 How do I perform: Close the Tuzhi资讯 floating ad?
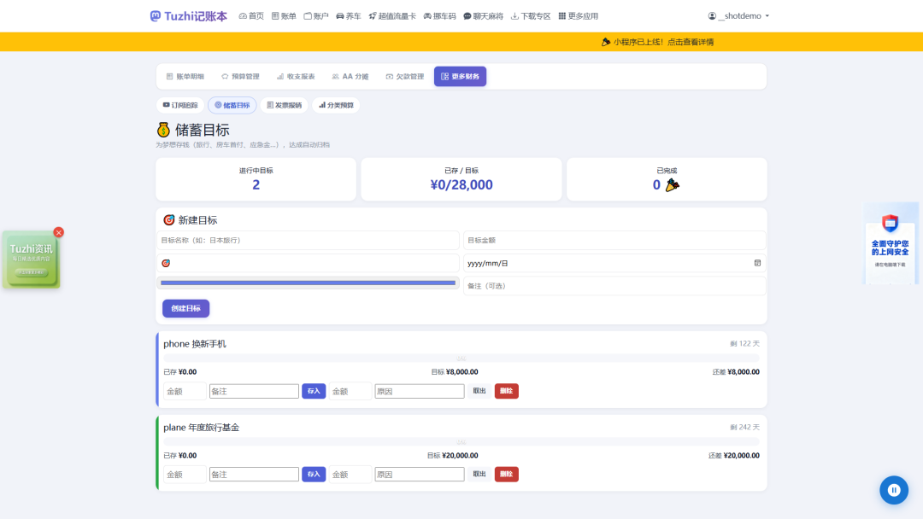[58, 233]
